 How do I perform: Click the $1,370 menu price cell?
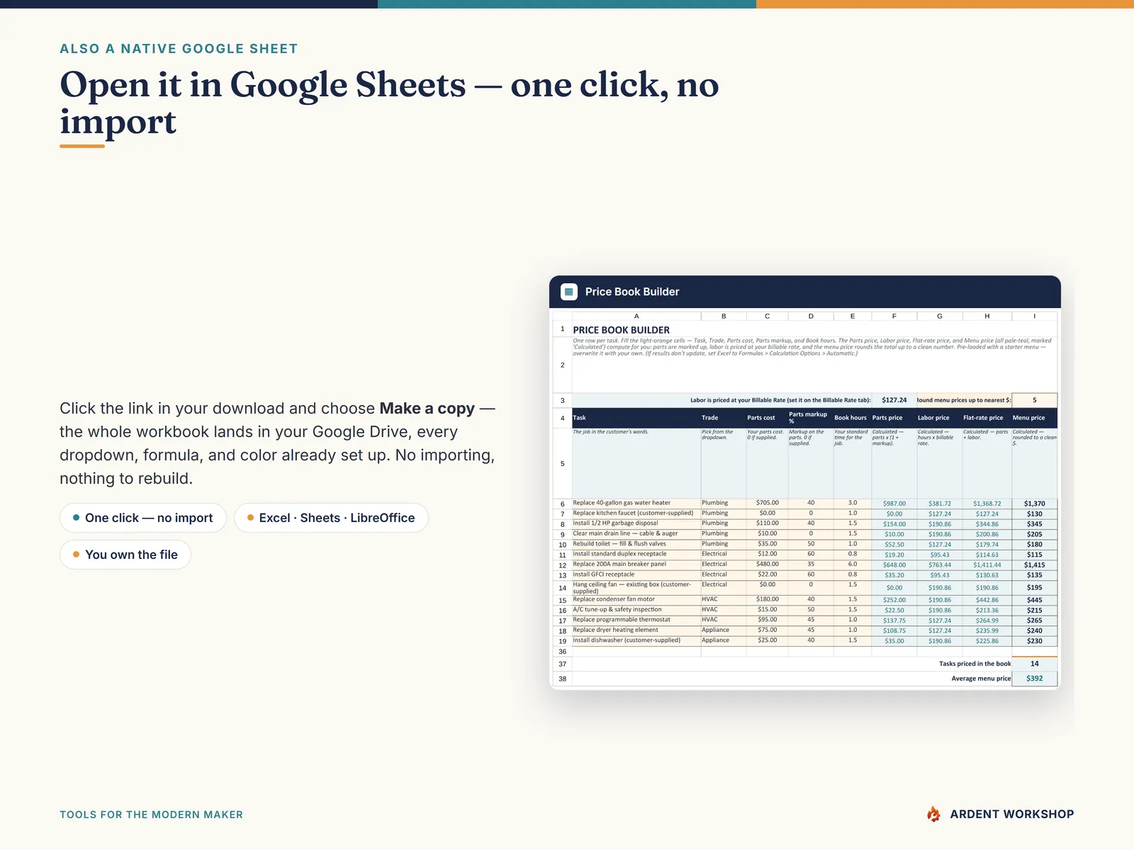(1035, 504)
